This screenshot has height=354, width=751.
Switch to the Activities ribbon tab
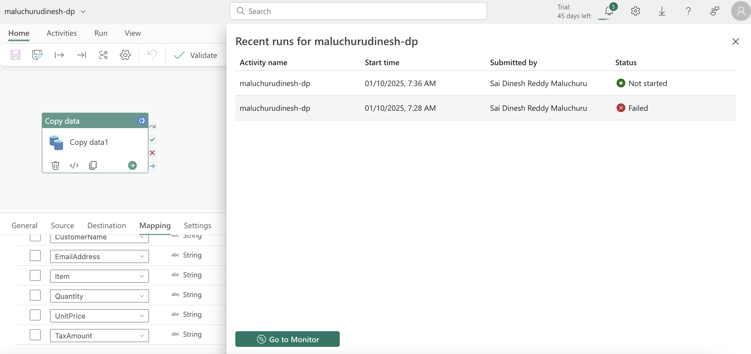(x=62, y=33)
